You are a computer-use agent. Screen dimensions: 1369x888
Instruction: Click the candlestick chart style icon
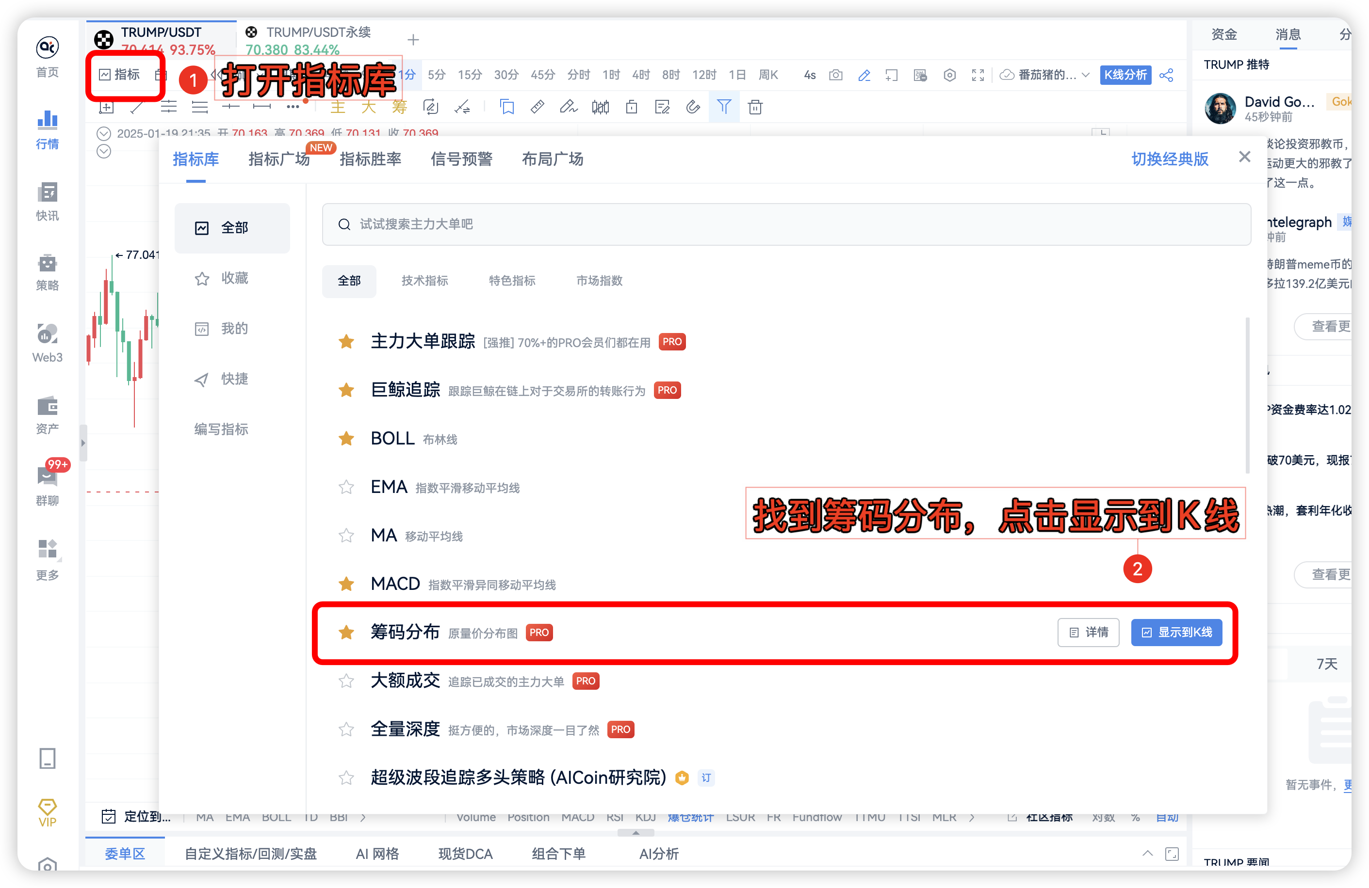click(600, 106)
